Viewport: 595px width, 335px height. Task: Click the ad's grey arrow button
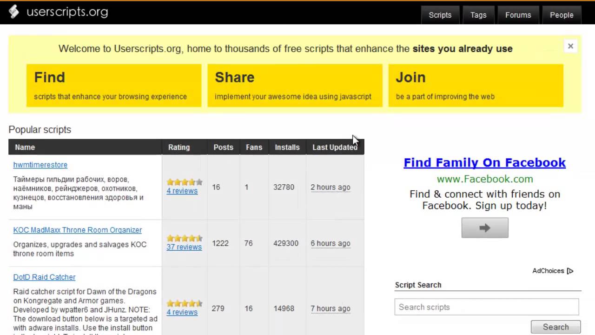pyautogui.click(x=485, y=228)
